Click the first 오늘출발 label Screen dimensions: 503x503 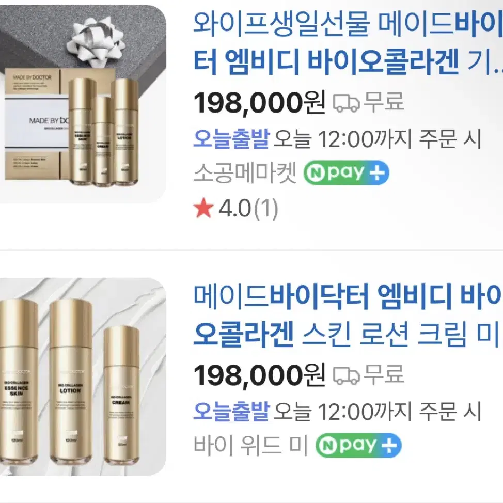(x=231, y=138)
